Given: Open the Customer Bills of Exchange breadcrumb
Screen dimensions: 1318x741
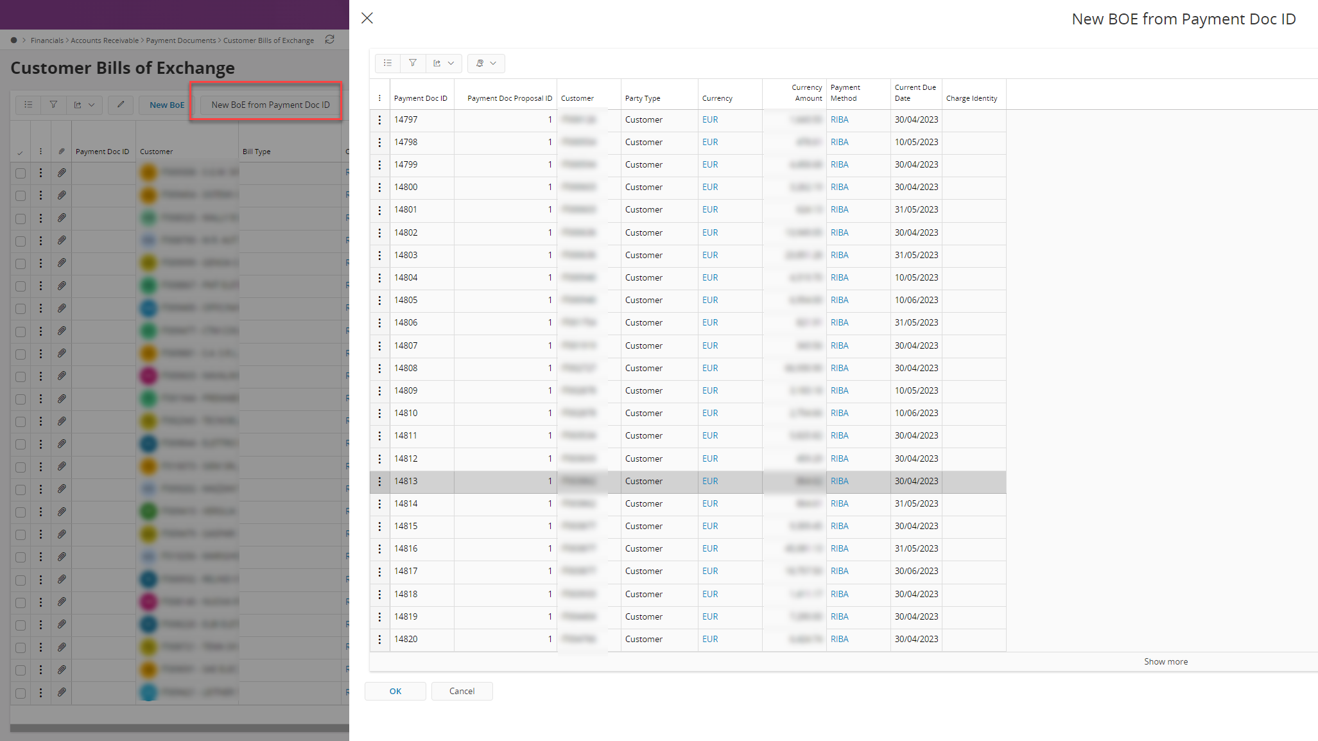Looking at the screenshot, I should [269, 40].
